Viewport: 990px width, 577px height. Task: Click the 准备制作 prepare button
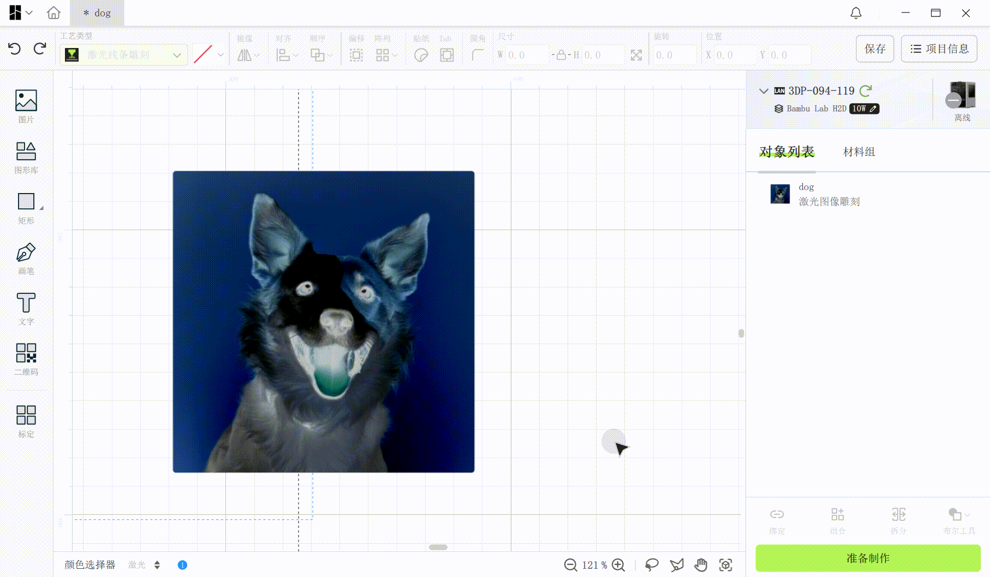tap(868, 558)
